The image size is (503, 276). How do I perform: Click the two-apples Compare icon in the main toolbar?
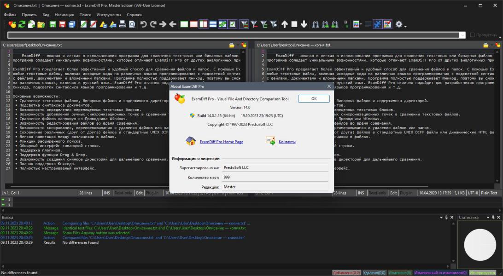coord(12,24)
